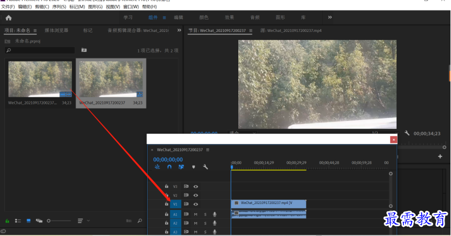This screenshot has height=236, width=451.
Task: Mute audio track A1
Action: pos(195,214)
